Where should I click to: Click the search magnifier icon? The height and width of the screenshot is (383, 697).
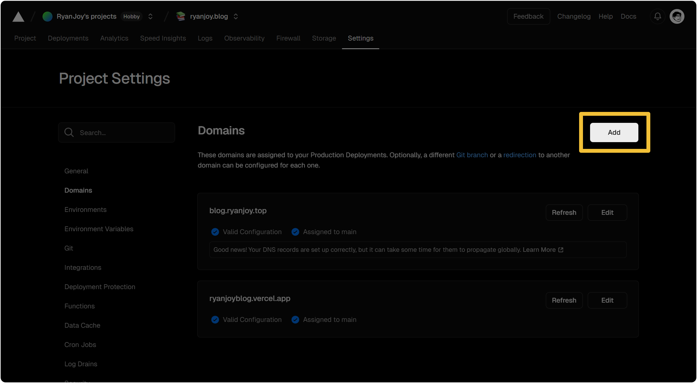pos(69,132)
